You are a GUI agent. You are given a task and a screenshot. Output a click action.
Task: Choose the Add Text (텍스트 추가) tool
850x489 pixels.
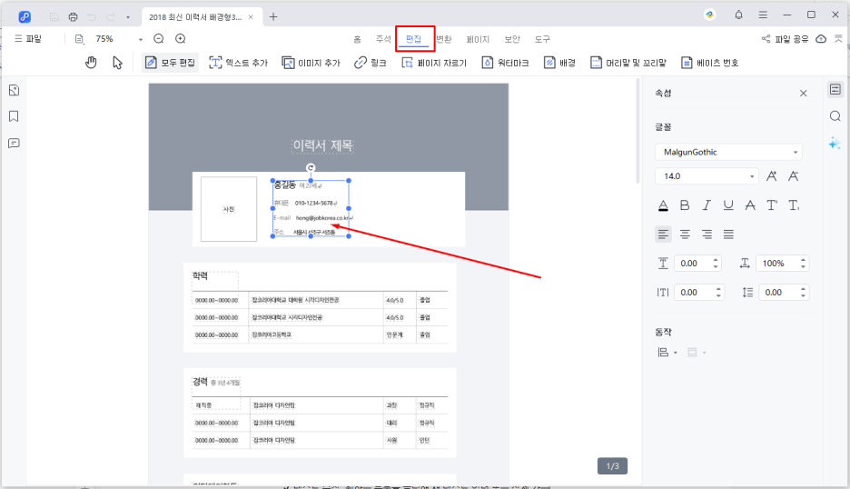pyautogui.click(x=239, y=63)
